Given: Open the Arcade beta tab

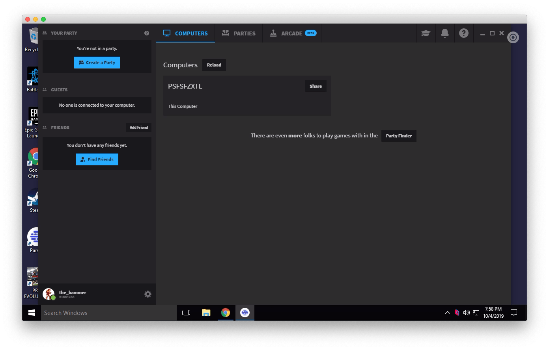Looking at the screenshot, I should pos(293,33).
